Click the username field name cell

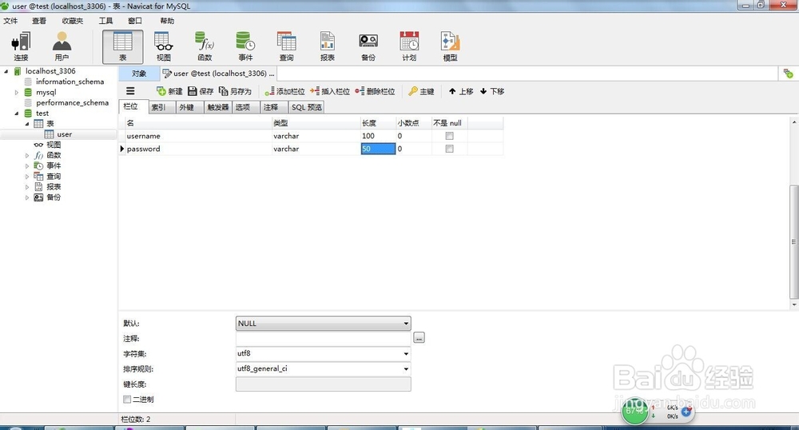[199, 136]
